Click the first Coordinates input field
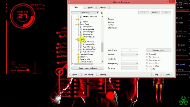Viewport: 190px width, 107px height. [125, 50]
